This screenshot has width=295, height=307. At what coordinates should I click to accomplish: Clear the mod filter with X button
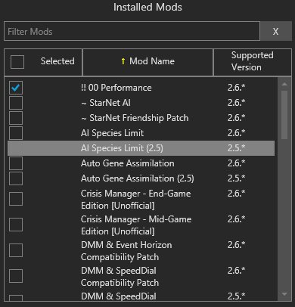275,31
